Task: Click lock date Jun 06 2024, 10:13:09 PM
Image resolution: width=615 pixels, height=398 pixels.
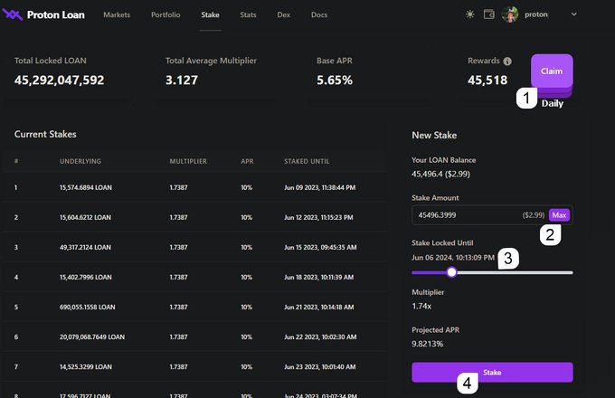Action: (x=453, y=258)
